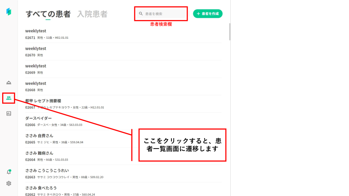
Task: Click patient ID 02664
Action: tap(30, 160)
